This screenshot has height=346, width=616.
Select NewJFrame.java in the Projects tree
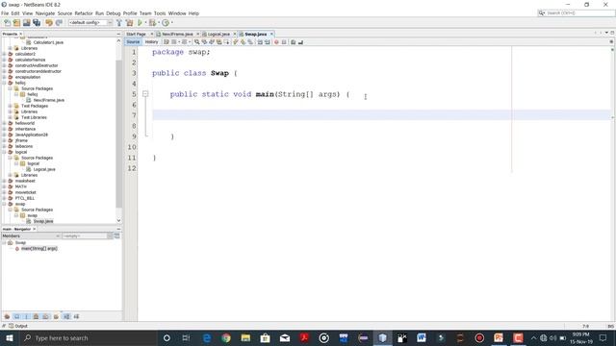point(49,100)
